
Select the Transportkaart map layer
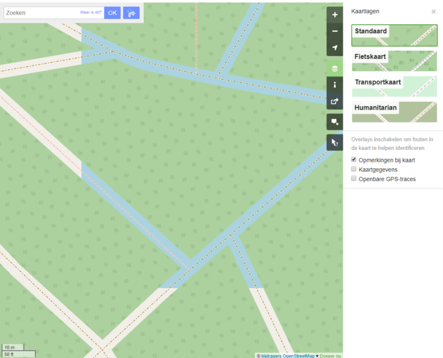click(x=395, y=86)
